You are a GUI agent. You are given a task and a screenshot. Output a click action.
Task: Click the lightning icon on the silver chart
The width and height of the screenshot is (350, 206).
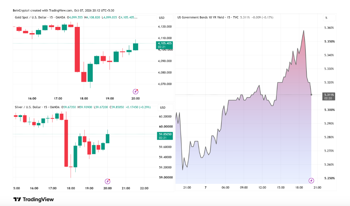coord(107,181)
